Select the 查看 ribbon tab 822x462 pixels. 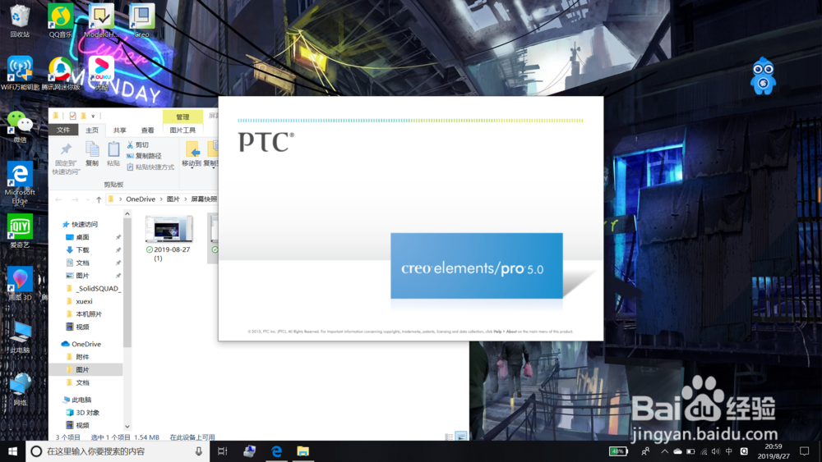(x=147, y=130)
